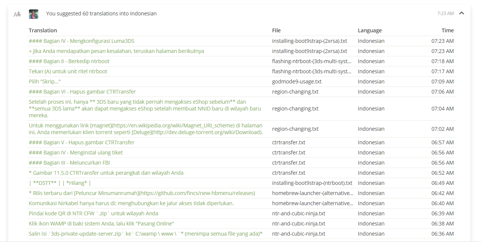Select region-changing.txt in 07:06 AM row

pyautogui.click(x=295, y=92)
